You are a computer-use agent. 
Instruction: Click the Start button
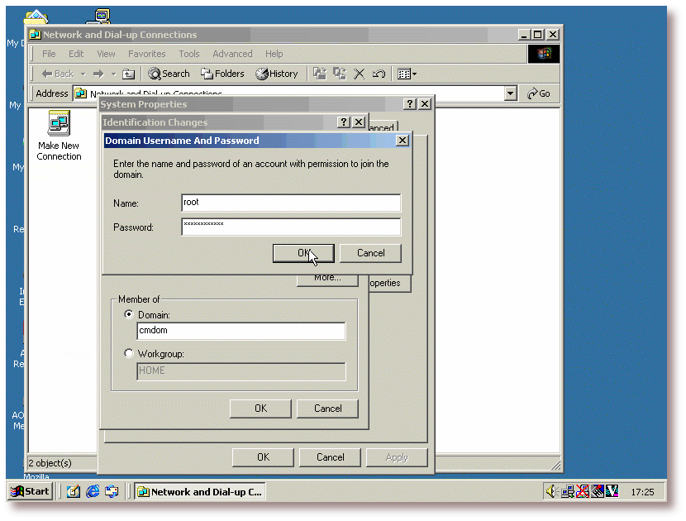tap(31, 491)
